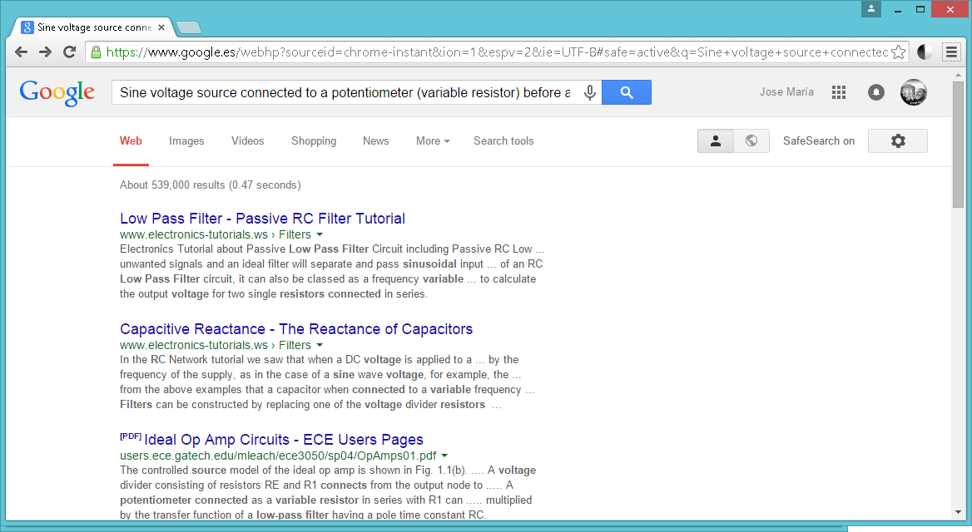Open a new tab
The width and height of the screenshot is (972, 532).
188,28
